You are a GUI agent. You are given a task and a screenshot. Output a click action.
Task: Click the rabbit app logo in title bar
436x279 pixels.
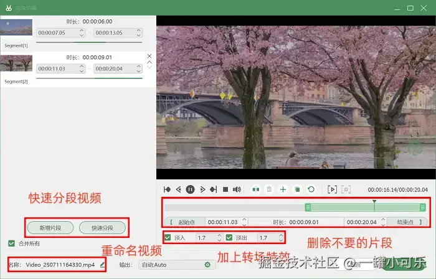coord(9,7)
